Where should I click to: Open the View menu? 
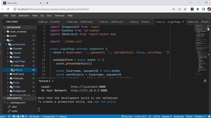[x=35, y=15]
